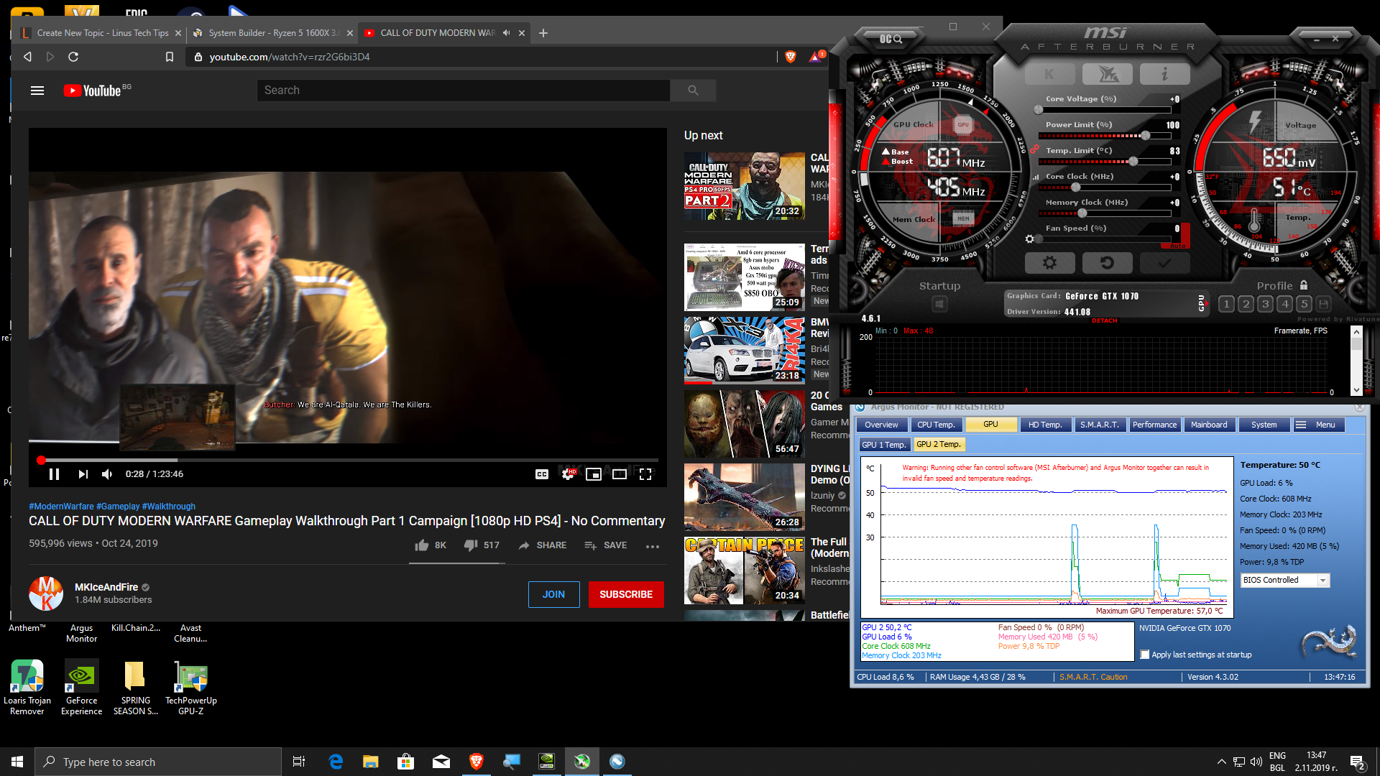Click SHARE under the video

click(543, 545)
